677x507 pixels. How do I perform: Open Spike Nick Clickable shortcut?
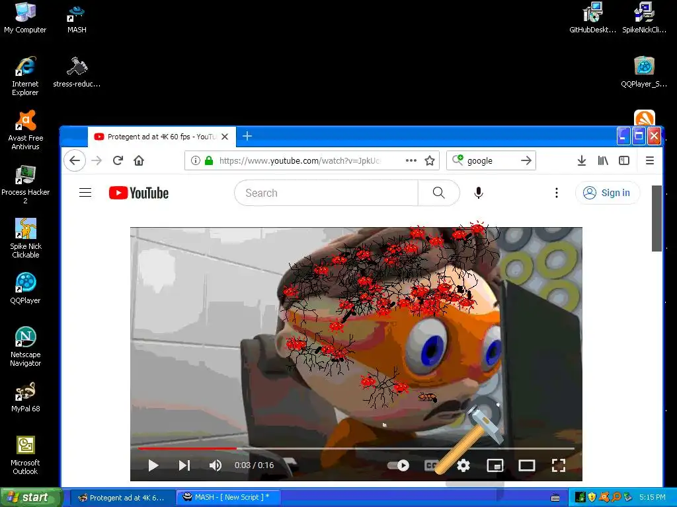pyautogui.click(x=25, y=238)
